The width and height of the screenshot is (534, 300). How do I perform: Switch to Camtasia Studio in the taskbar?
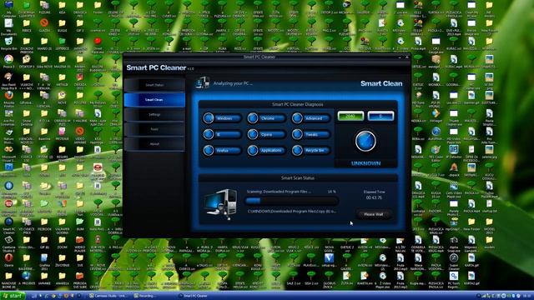[109, 296]
